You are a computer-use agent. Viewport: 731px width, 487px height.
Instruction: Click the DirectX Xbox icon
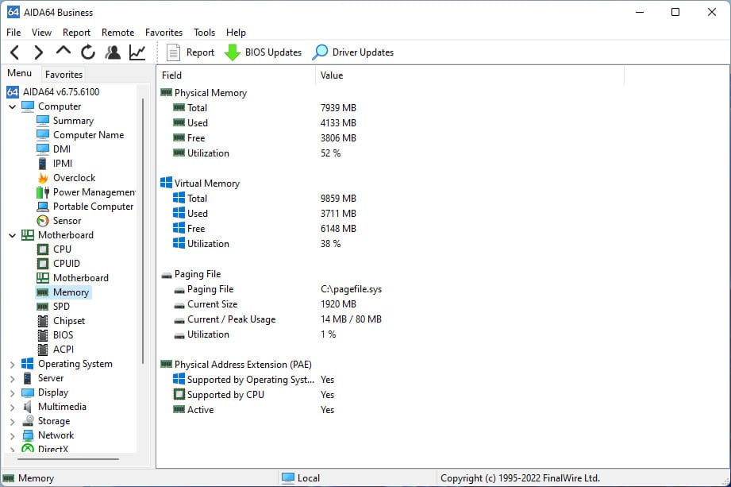(28, 449)
